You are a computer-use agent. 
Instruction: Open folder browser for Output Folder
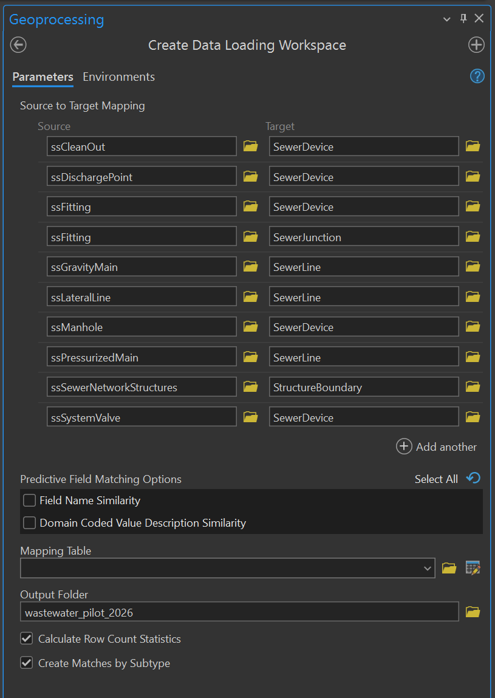pyautogui.click(x=473, y=612)
